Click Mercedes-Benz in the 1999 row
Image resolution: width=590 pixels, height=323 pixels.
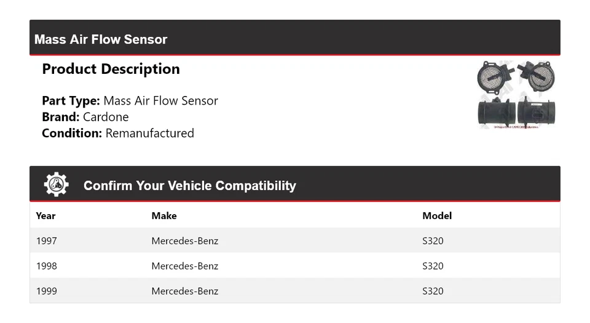pos(185,291)
